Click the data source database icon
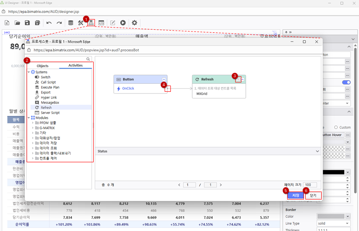This screenshot has width=359, height=231. [x=71, y=23]
